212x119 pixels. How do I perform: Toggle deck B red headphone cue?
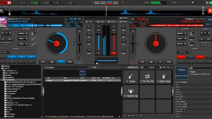114,54
